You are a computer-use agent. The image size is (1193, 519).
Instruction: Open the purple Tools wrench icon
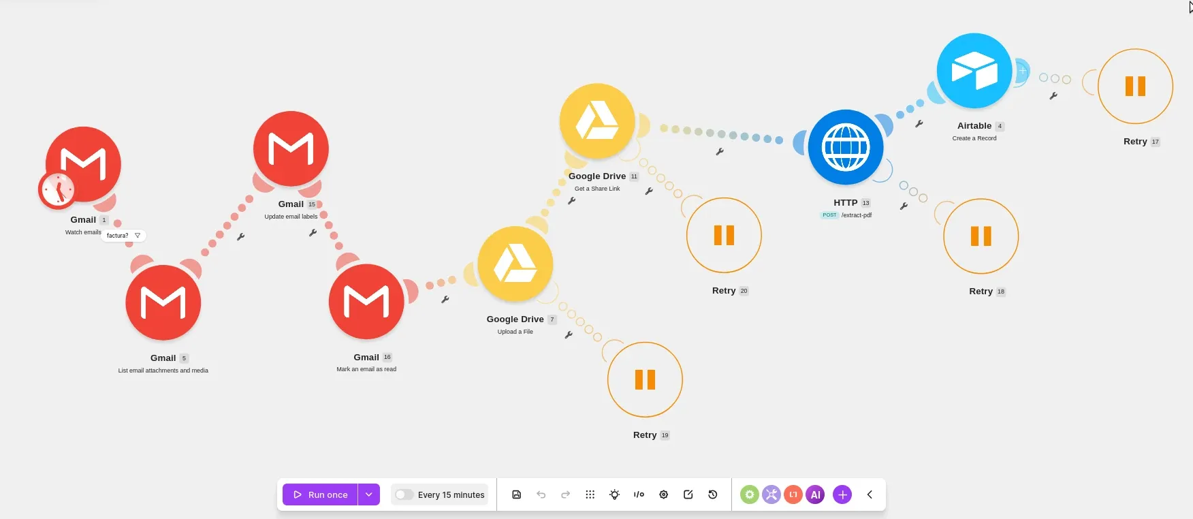772,494
